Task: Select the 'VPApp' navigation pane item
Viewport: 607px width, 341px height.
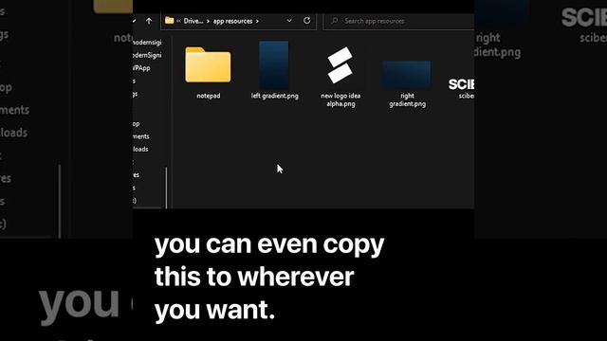Action: coord(141,68)
